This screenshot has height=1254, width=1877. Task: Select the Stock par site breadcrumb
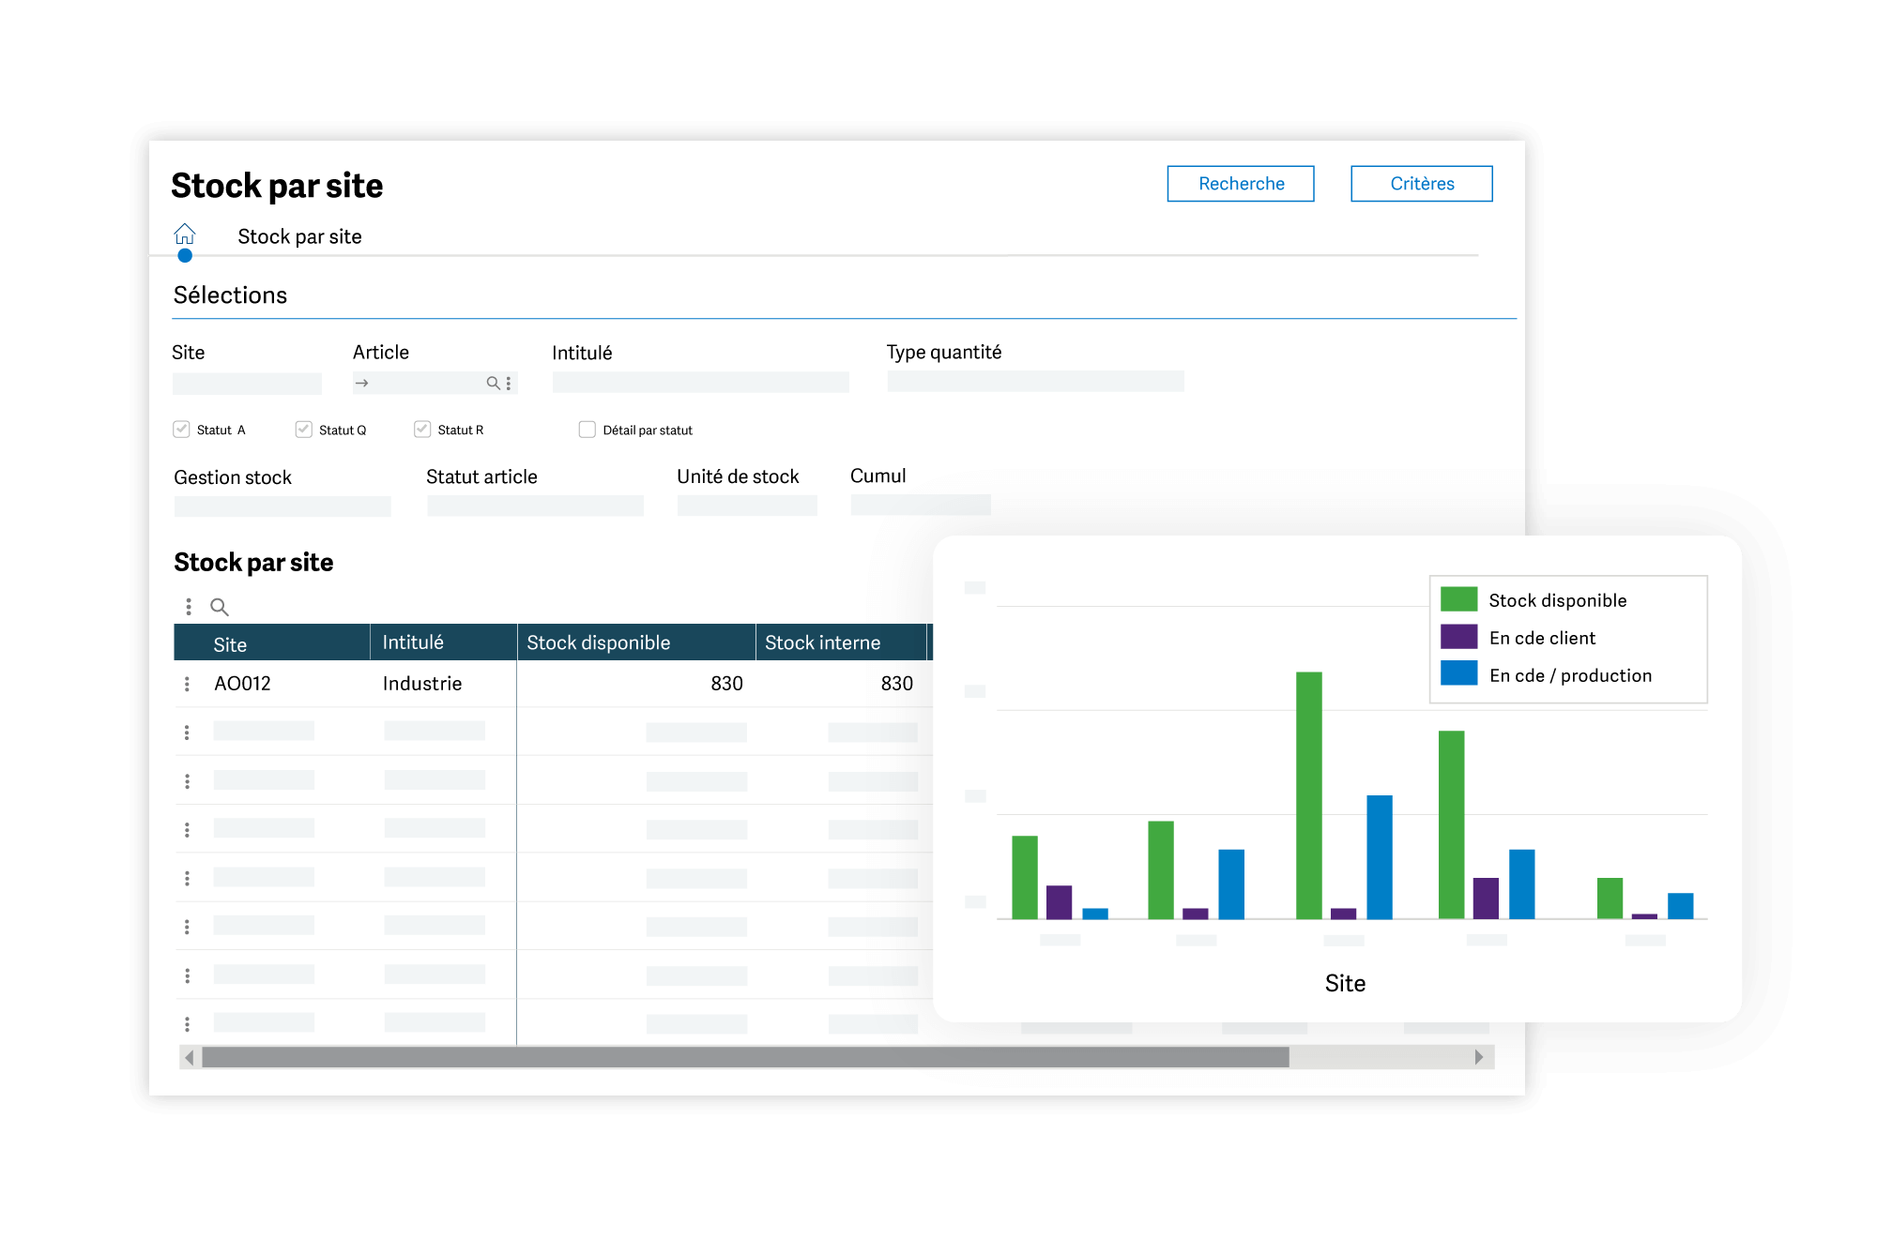(x=299, y=236)
